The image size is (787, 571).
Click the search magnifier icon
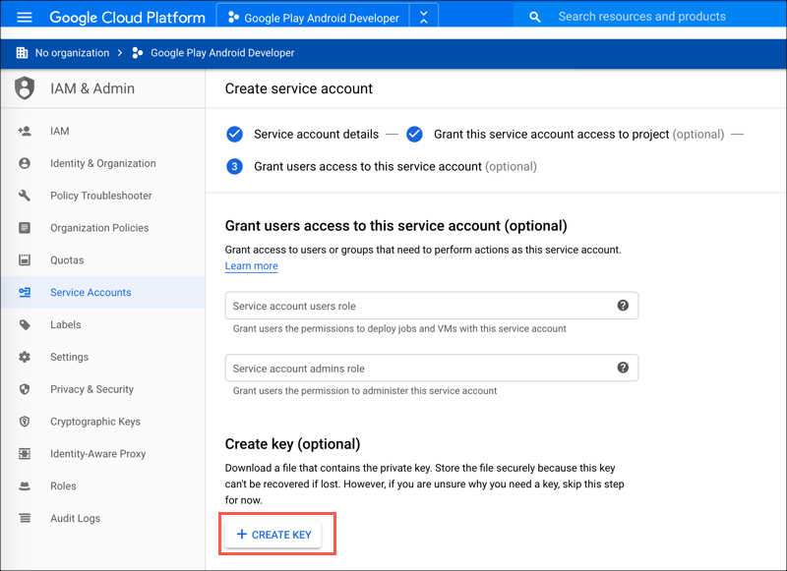(534, 17)
